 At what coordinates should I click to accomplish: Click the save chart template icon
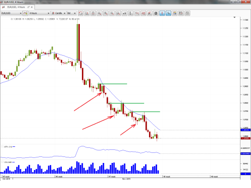181,13
